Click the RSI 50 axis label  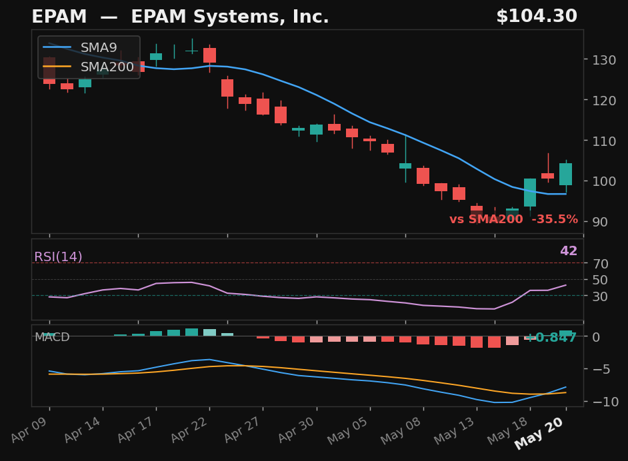pos(601,280)
